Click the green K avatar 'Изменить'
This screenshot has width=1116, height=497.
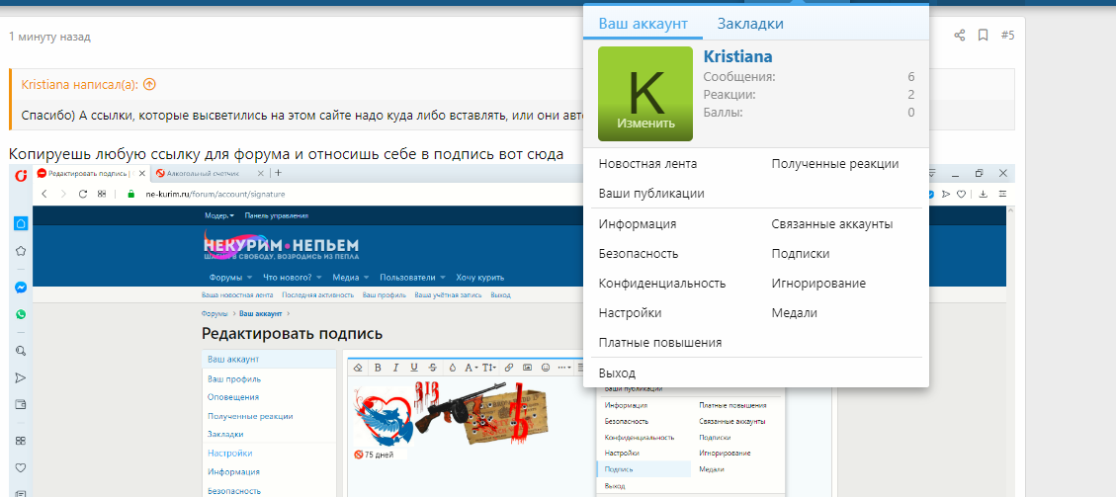[x=645, y=93]
